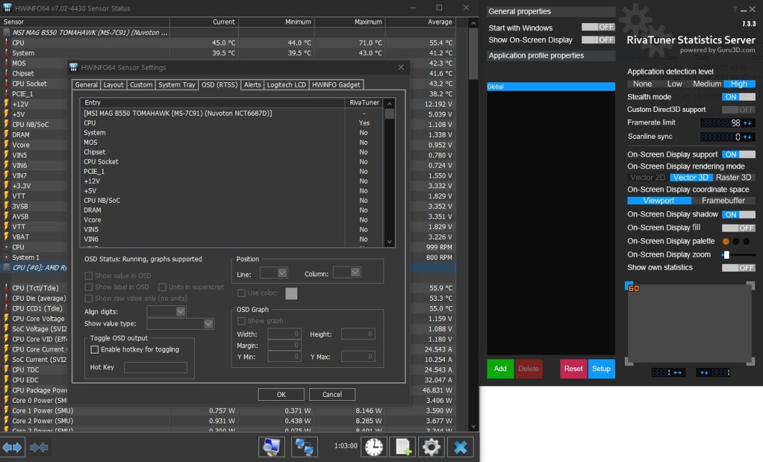Click sensor window scrollbar down arrow
Image resolution: width=763 pixels, height=462 pixels.
coord(474,426)
